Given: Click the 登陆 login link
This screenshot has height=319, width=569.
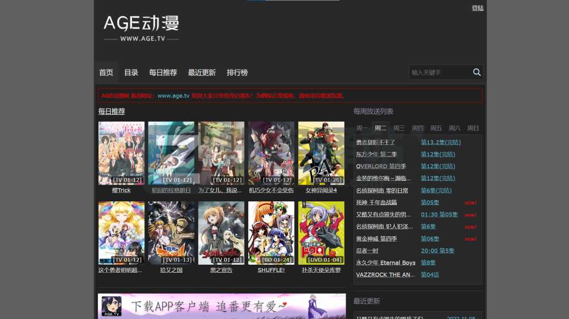Looking at the screenshot, I should (477, 8).
